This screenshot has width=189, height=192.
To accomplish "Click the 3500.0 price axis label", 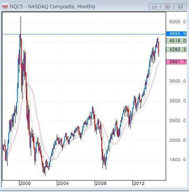I will pos(178,81).
